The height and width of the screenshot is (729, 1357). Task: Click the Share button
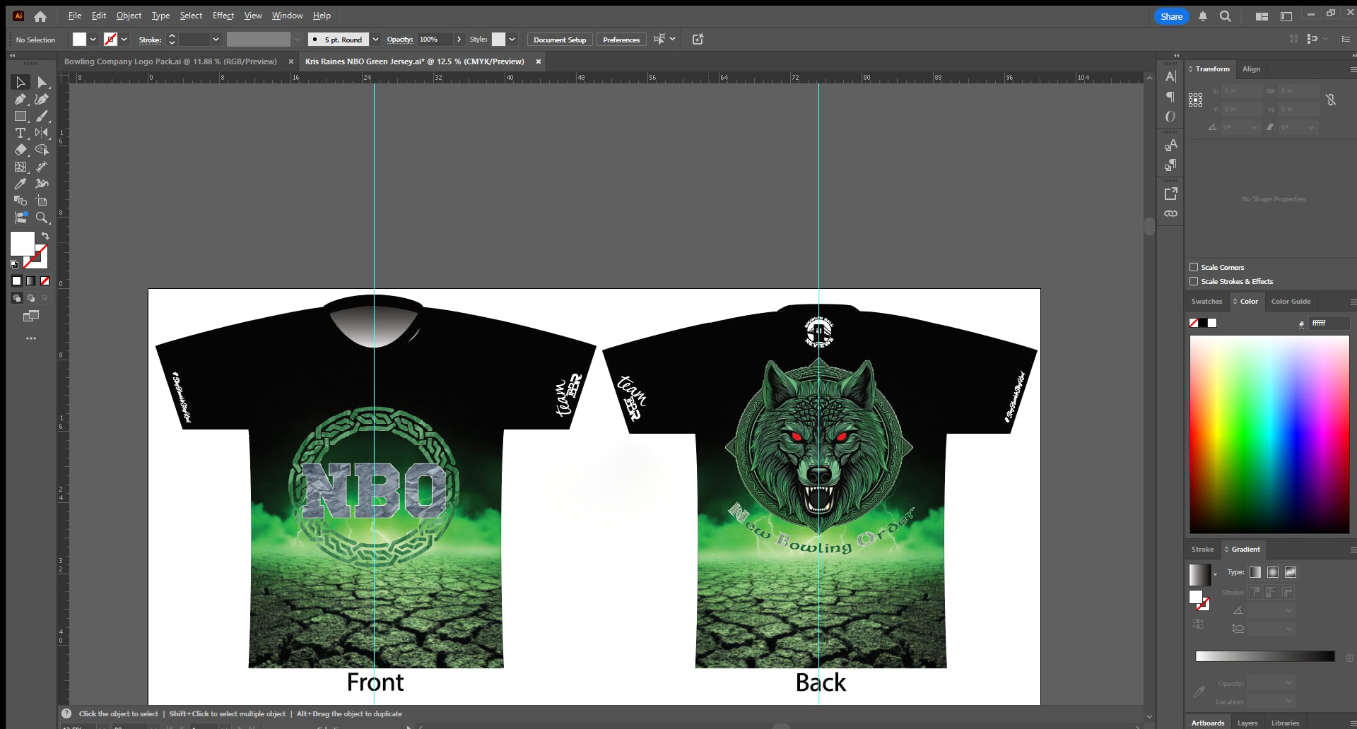click(x=1171, y=16)
